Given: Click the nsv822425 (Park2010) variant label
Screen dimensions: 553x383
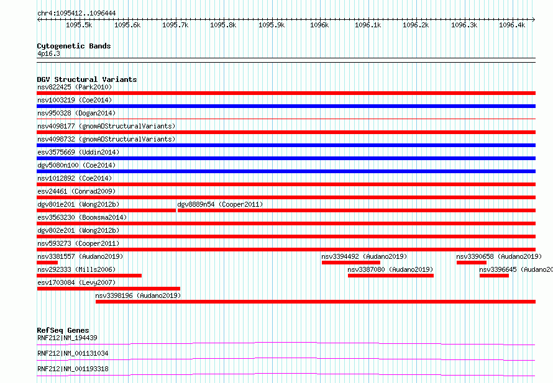Looking at the screenshot, I should 75,87.
